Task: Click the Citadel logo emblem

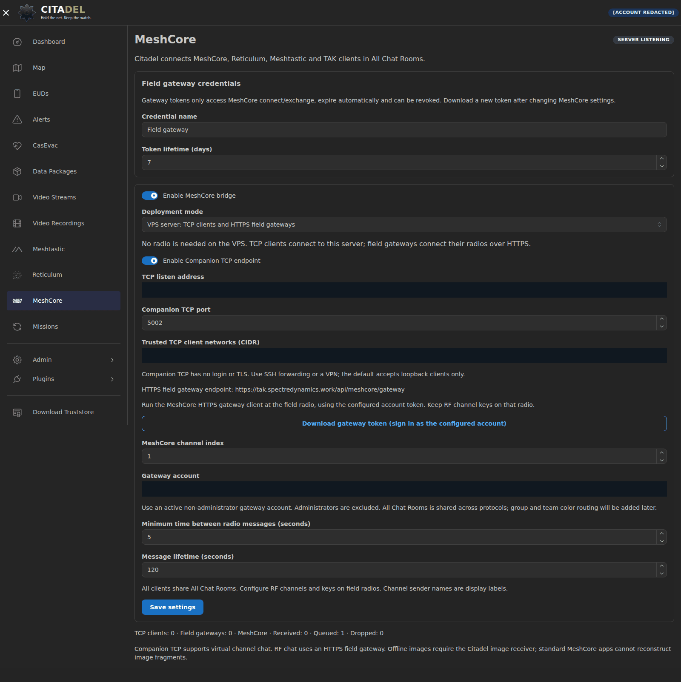Action: [x=27, y=13]
